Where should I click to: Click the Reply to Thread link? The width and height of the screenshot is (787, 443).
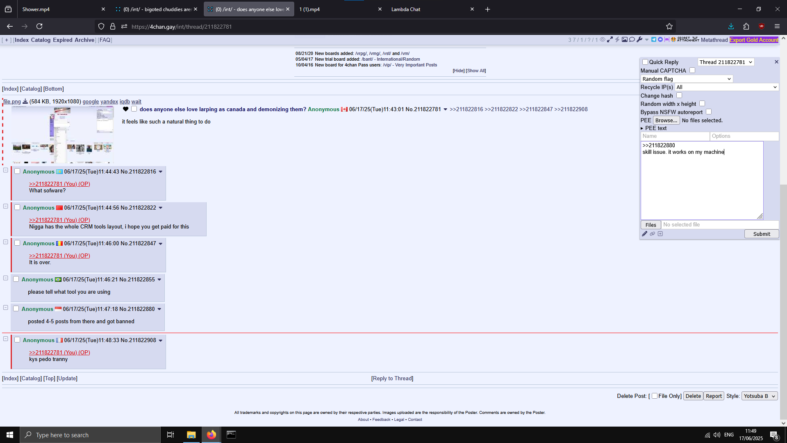pyautogui.click(x=392, y=378)
